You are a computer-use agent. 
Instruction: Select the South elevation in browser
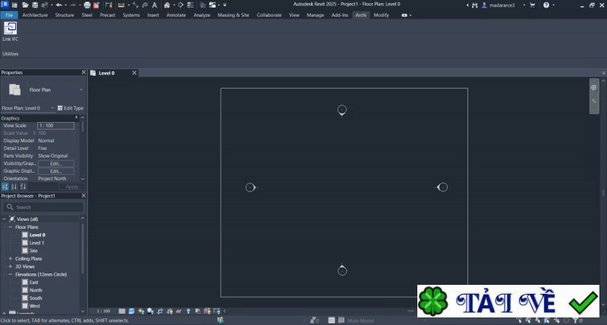pos(36,298)
